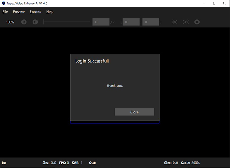Open the Process menu

point(35,12)
